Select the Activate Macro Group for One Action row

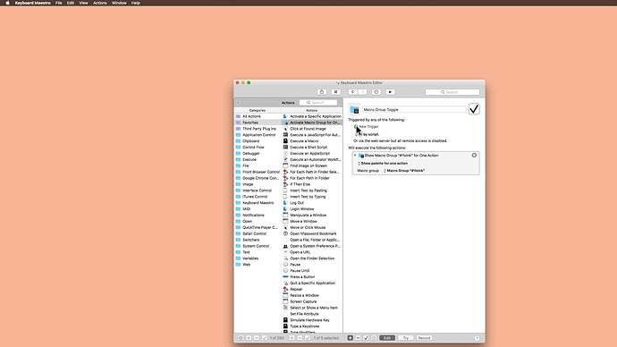click(x=312, y=123)
